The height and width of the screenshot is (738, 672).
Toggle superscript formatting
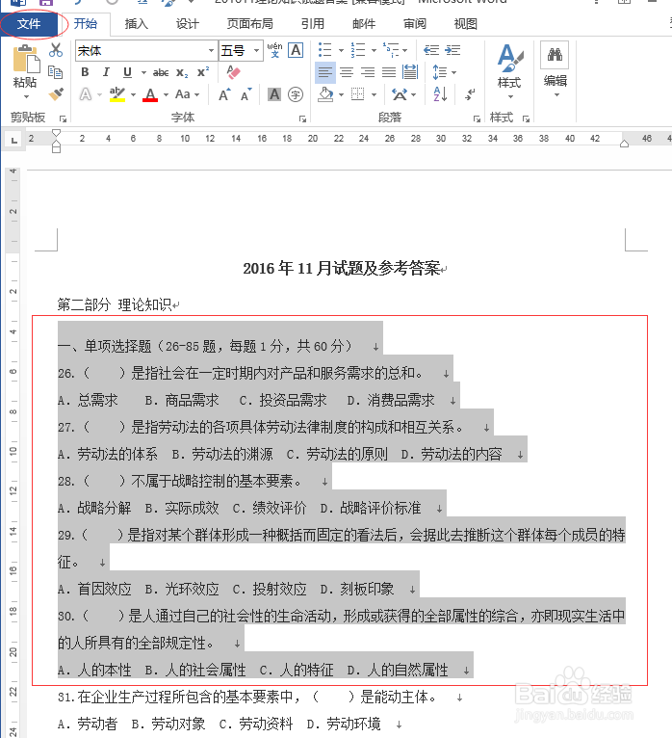click(x=203, y=72)
